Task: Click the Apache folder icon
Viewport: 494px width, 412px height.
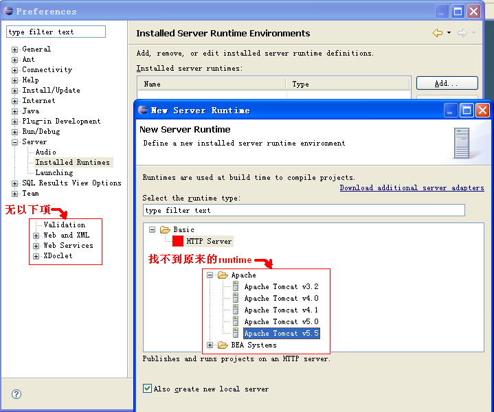Action: tap(223, 275)
